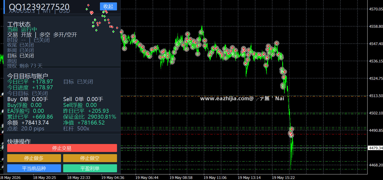Click the 收尾 已关闭 status row
Viewport: 383px width, 180px height.
(21, 45)
